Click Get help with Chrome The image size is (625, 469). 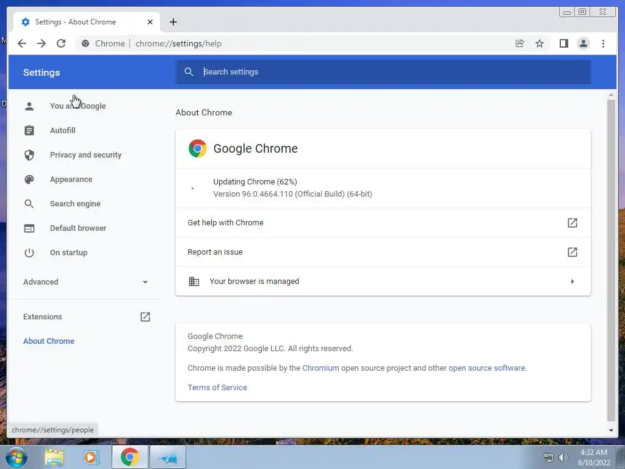(x=383, y=222)
